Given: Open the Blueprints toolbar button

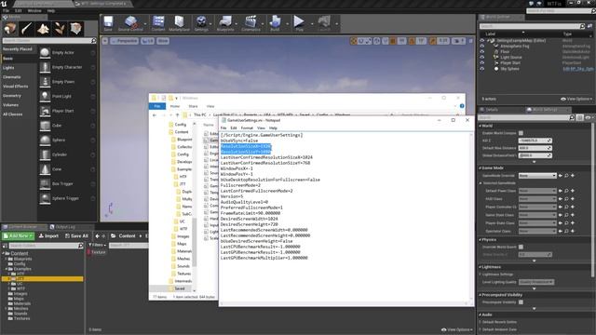Looking at the screenshot, I should (x=225, y=23).
